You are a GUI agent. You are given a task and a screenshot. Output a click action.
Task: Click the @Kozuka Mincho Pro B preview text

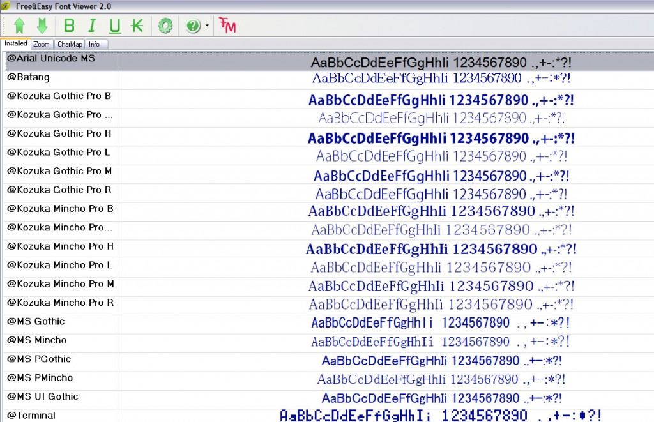441,211
